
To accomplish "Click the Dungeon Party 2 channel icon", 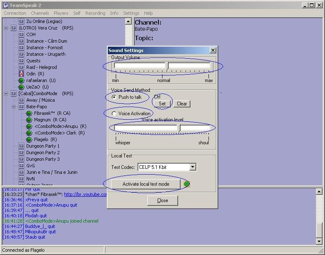I will (x=21, y=153).
